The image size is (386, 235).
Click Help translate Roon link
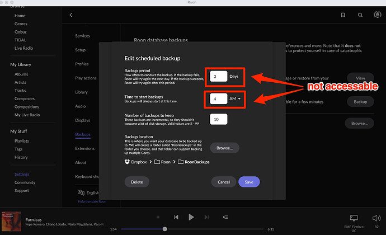tap(92, 201)
